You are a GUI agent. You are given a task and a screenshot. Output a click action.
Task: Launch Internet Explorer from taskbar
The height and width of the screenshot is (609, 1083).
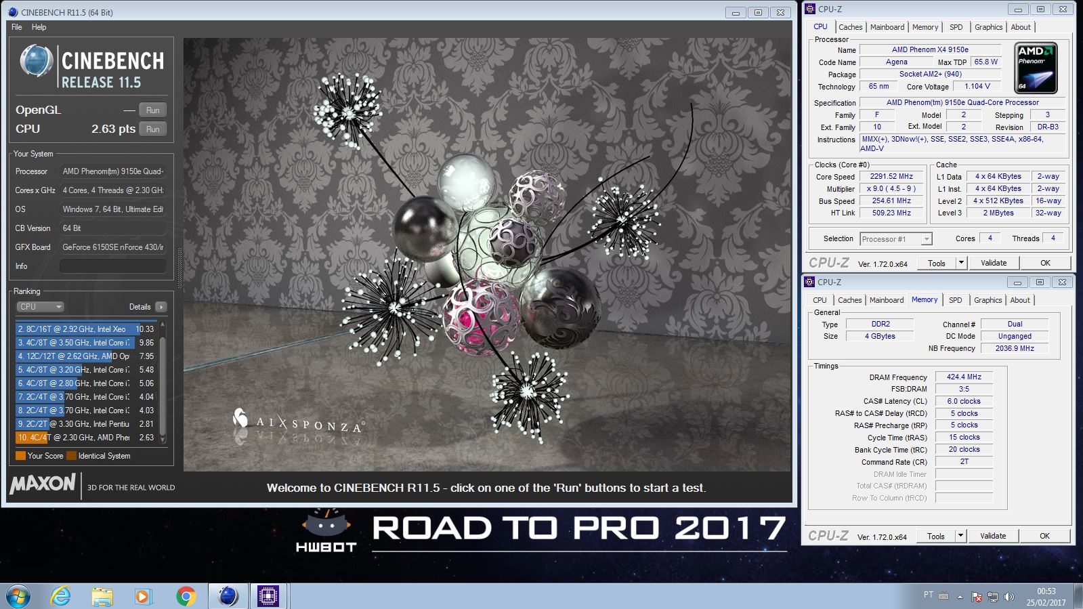coord(61,596)
